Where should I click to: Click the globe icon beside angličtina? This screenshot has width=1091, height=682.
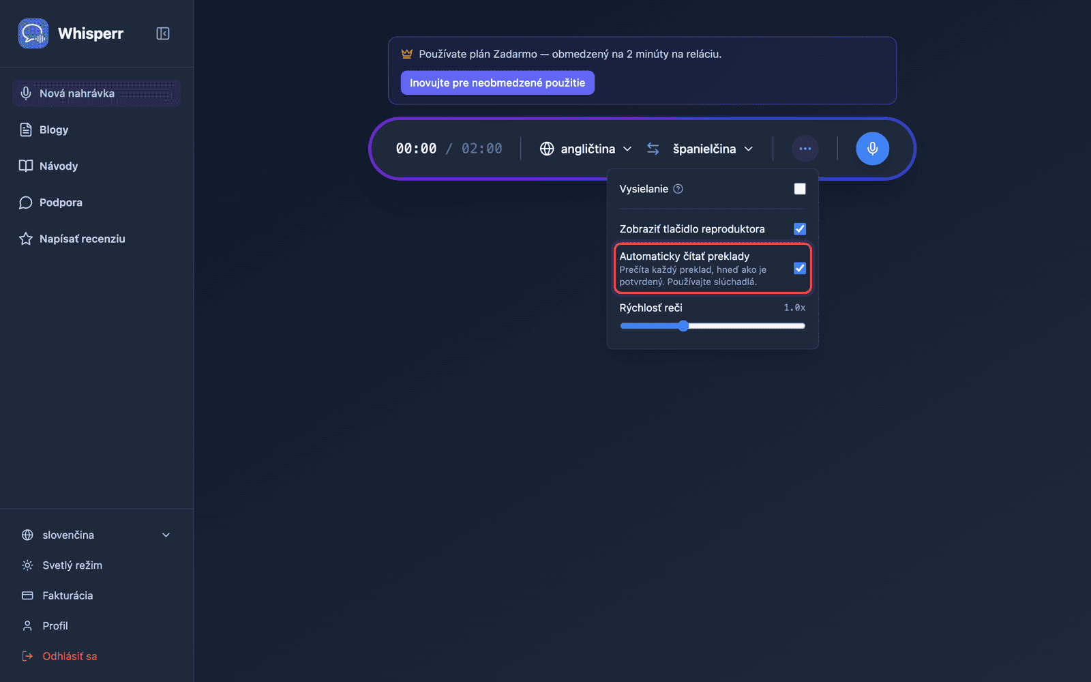547,149
